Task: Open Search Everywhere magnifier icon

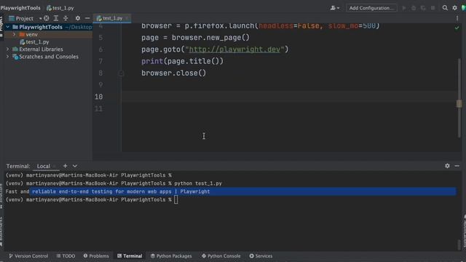Action: (445, 8)
